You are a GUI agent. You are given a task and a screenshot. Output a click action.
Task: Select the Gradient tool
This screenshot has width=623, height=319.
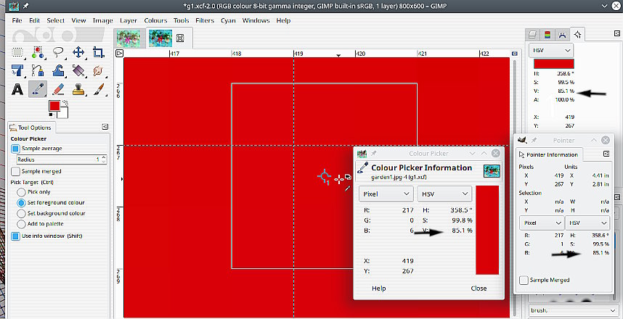pyautogui.click(x=78, y=70)
